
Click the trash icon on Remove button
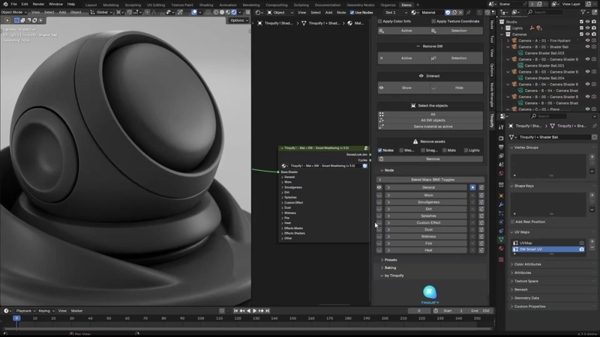(x=382, y=159)
